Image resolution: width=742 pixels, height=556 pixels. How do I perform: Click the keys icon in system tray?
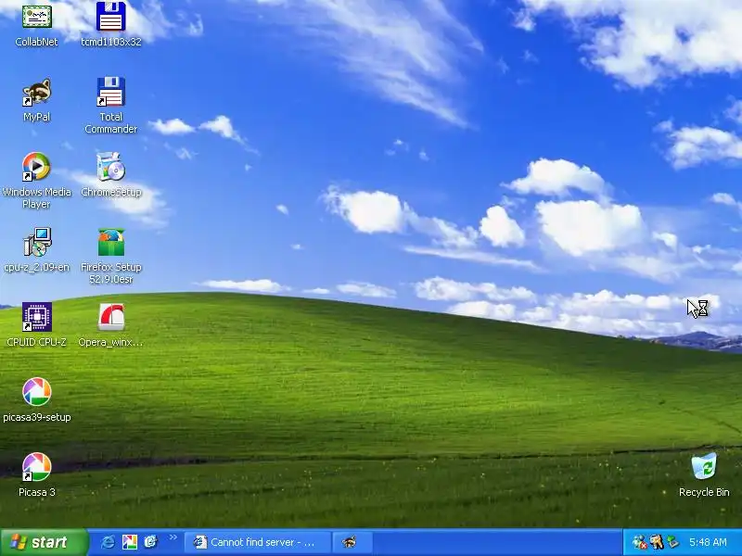pyautogui.click(x=657, y=542)
